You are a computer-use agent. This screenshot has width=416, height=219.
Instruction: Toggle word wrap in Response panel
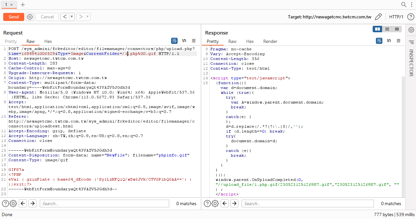coord(379,41)
